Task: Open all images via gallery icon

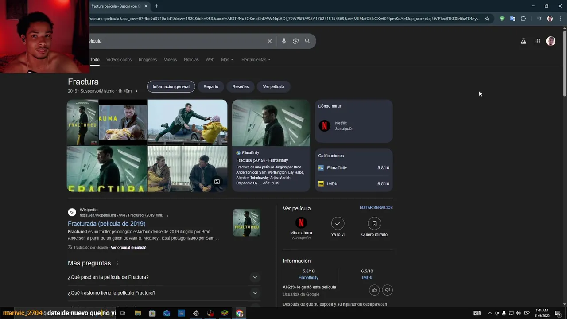Action: tap(217, 182)
